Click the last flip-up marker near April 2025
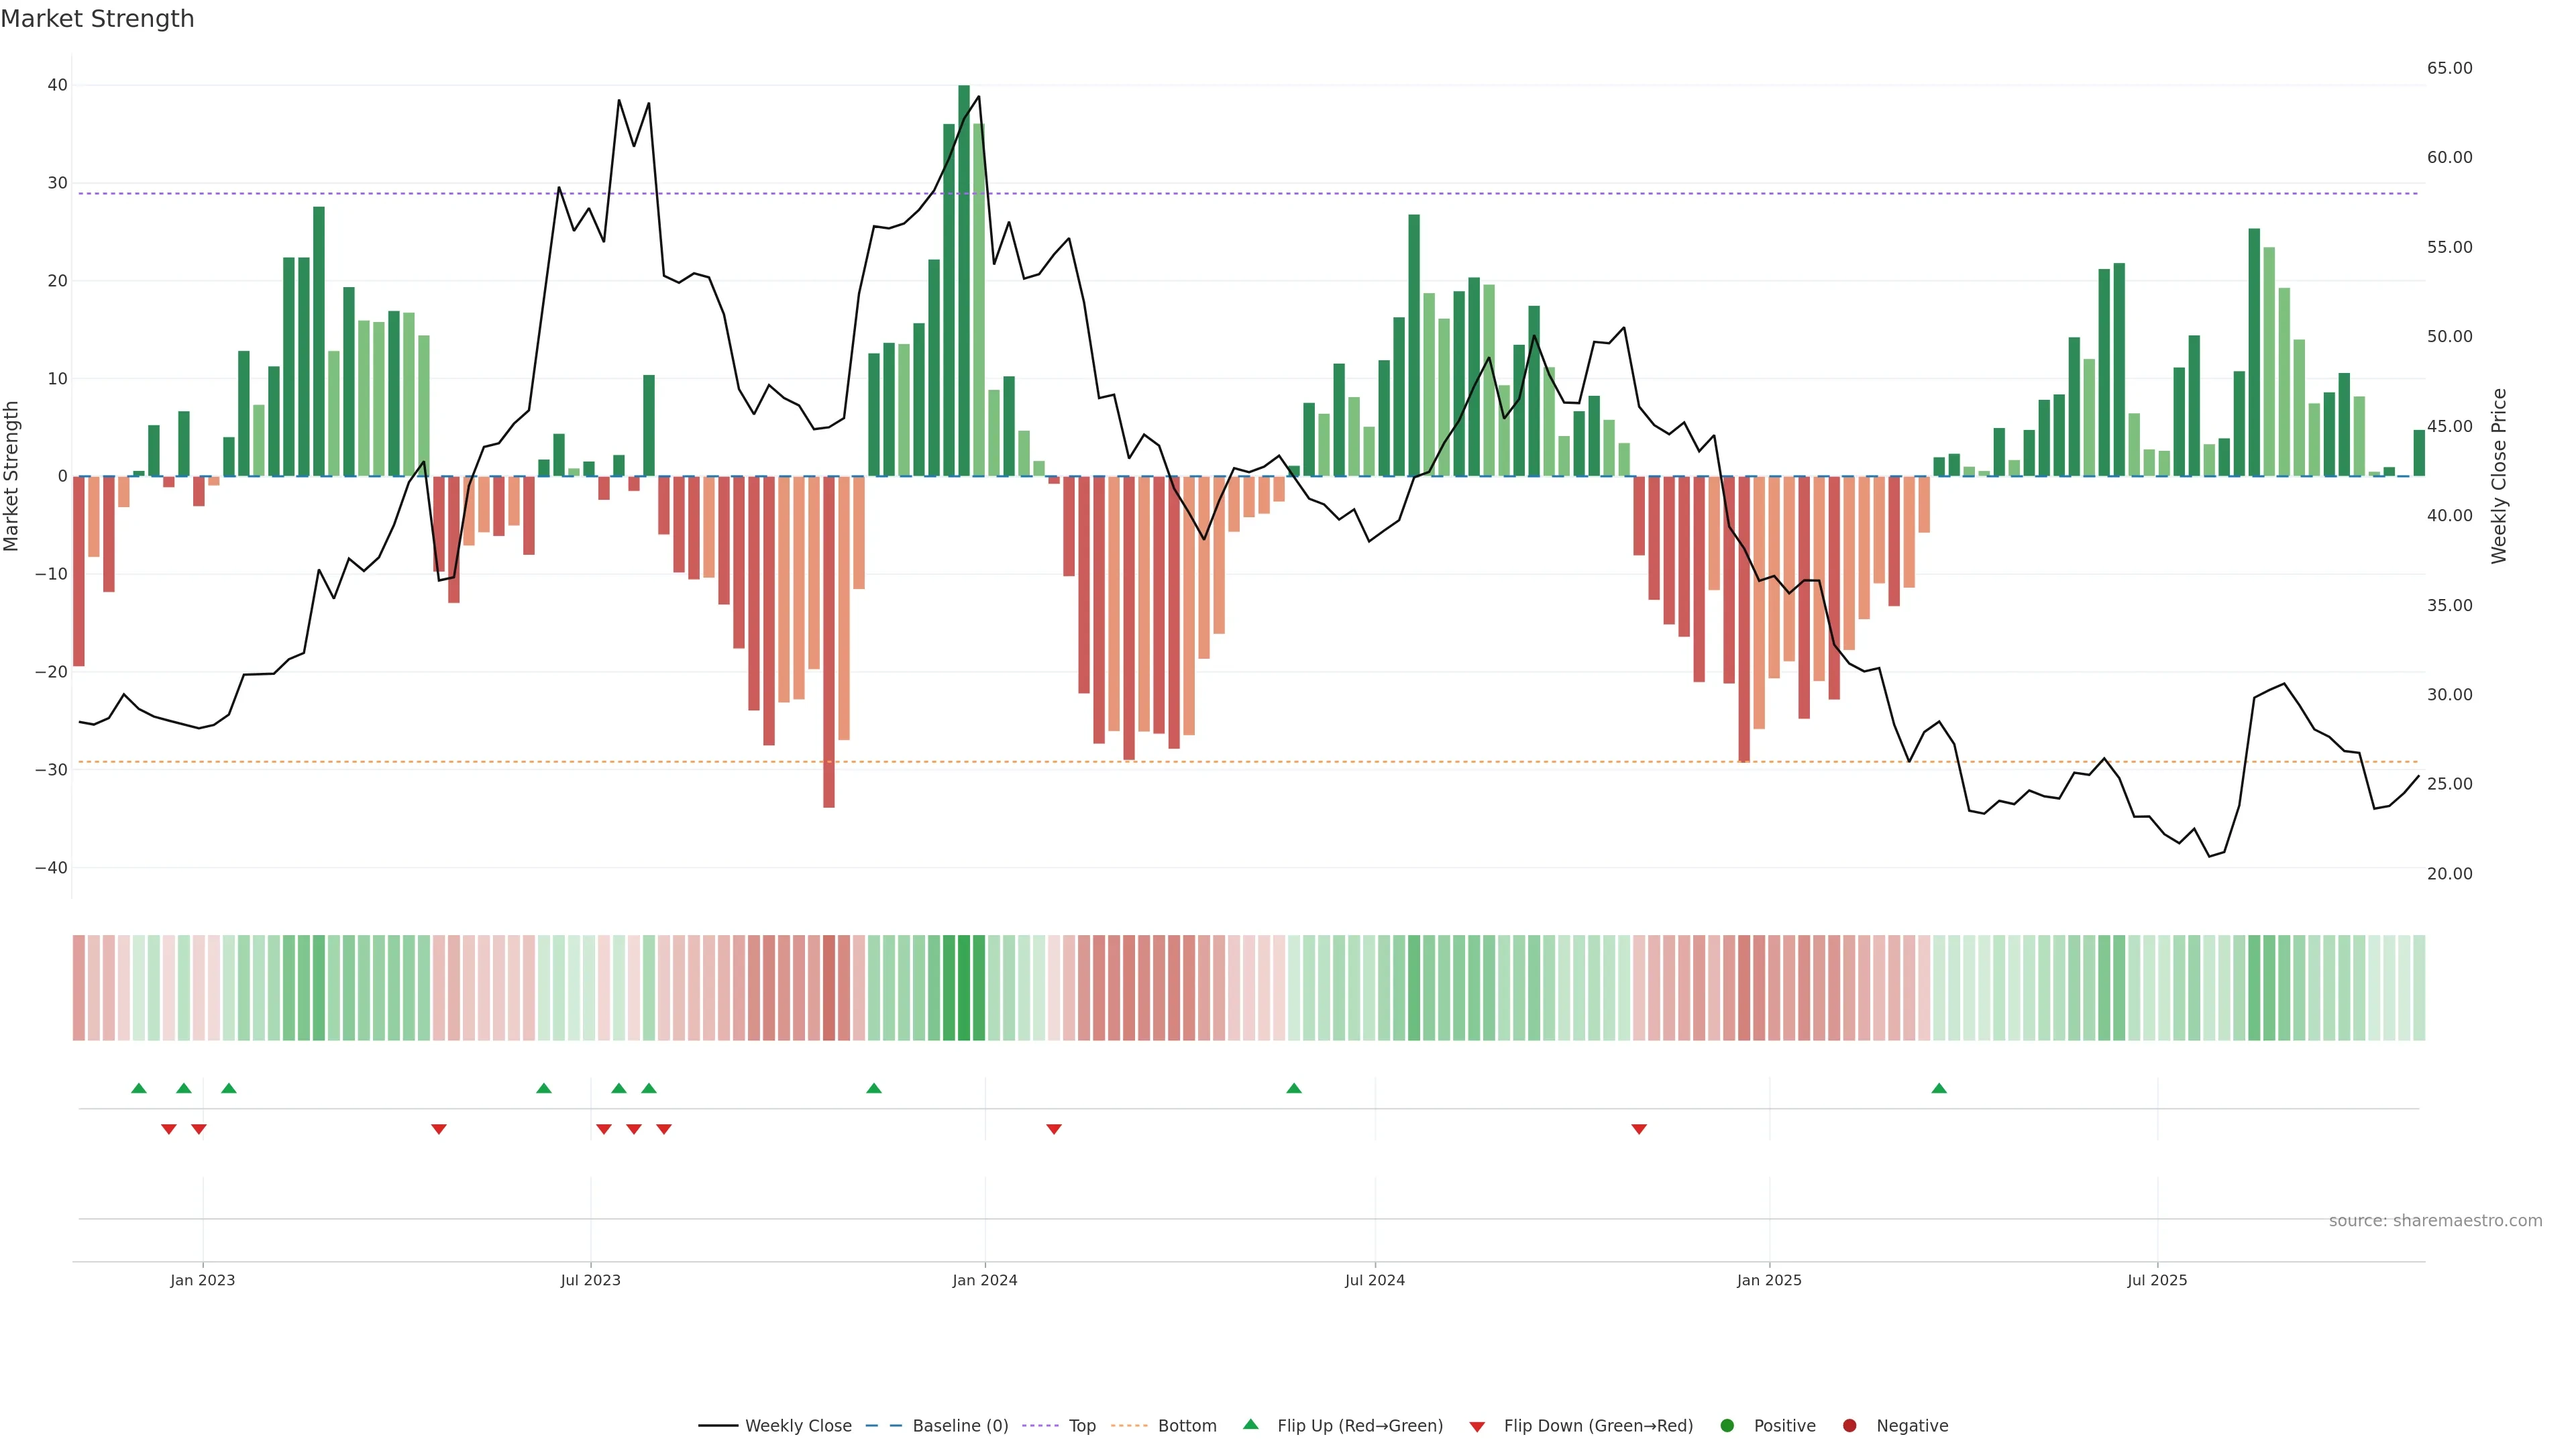Viewport: 2576px width, 1449px height. (1939, 1088)
